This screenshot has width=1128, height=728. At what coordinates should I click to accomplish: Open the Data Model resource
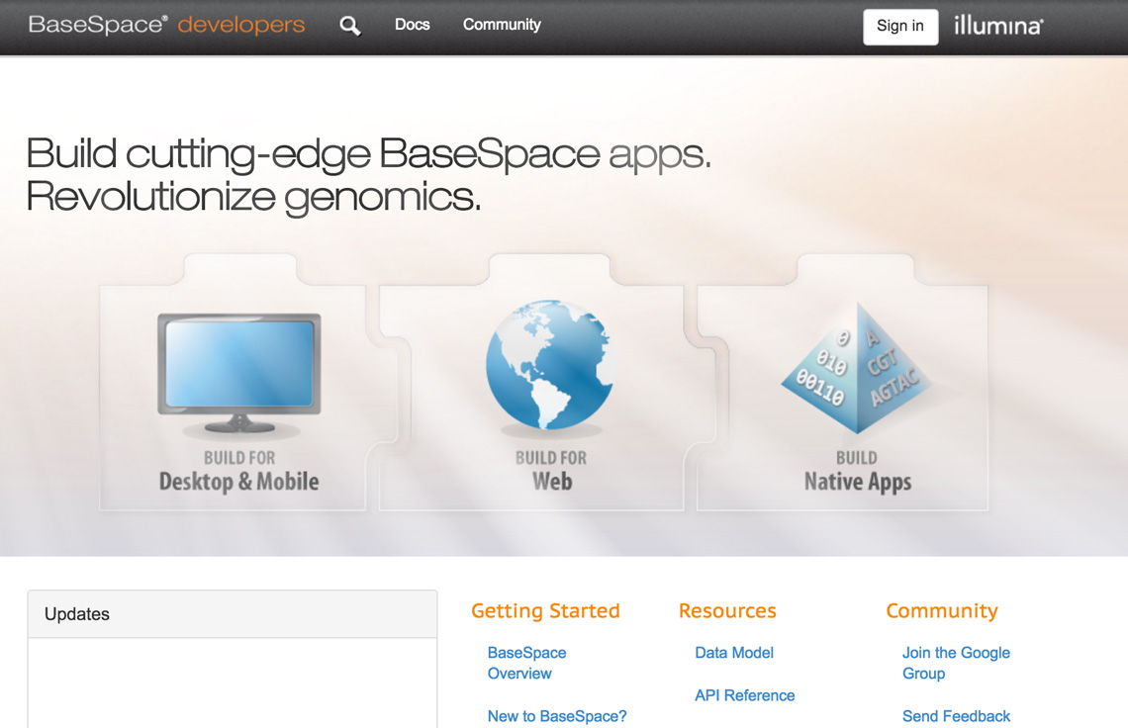pos(734,653)
